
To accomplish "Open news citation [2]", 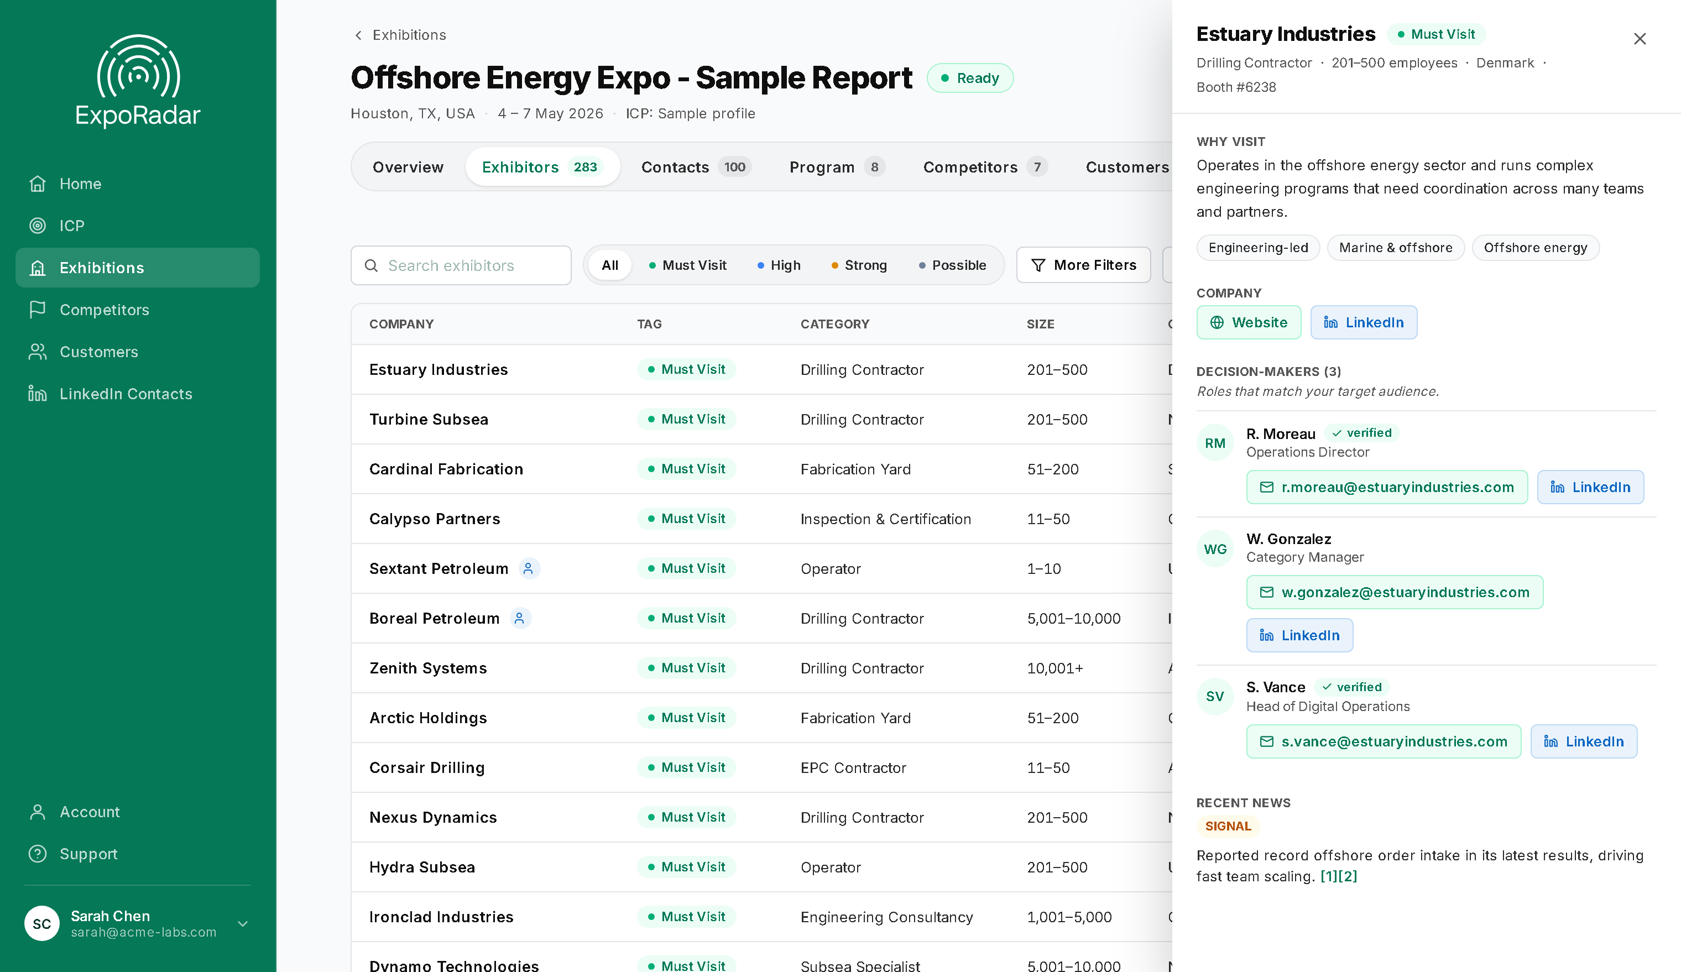I will (x=1348, y=876).
